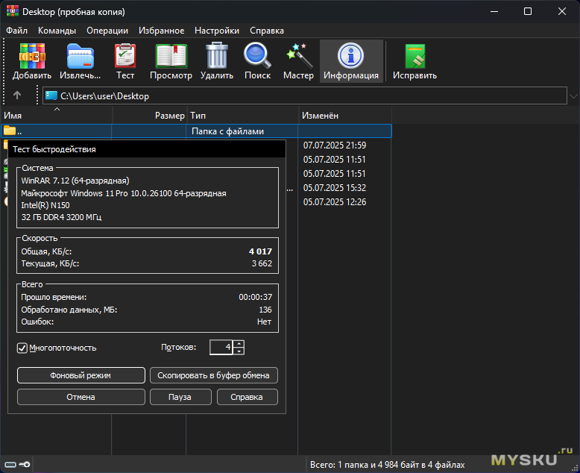This screenshot has width=580, height=473.
Task: Click the drive icon in status bar
Action: (x=10, y=465)
